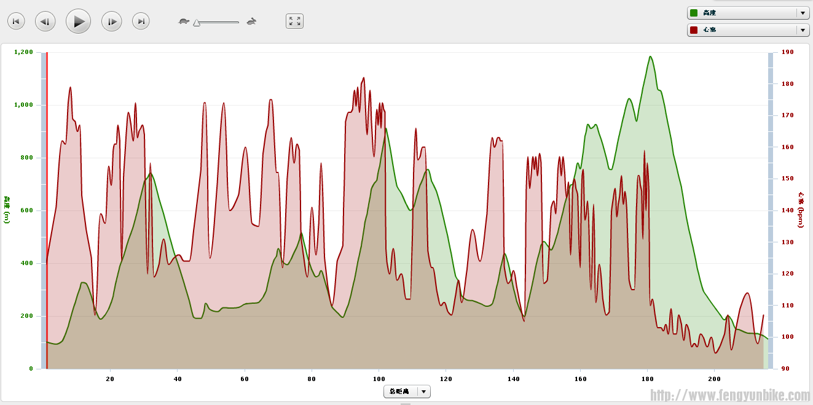813x405 pixels.
Task: Click the right blue range handle bar
Action: pos(770,209)
